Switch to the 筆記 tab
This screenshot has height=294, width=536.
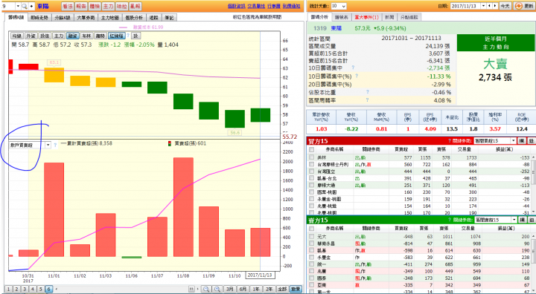[169, 17]
